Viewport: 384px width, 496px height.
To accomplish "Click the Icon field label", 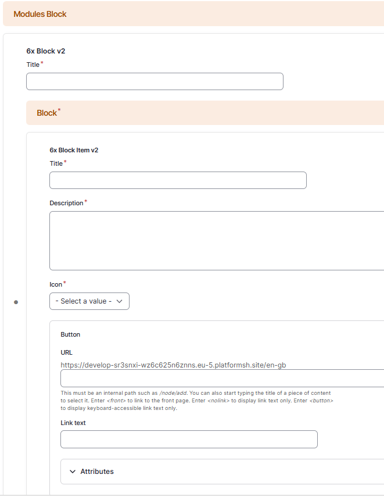I will pyautogui.click(x=56, y=284).
